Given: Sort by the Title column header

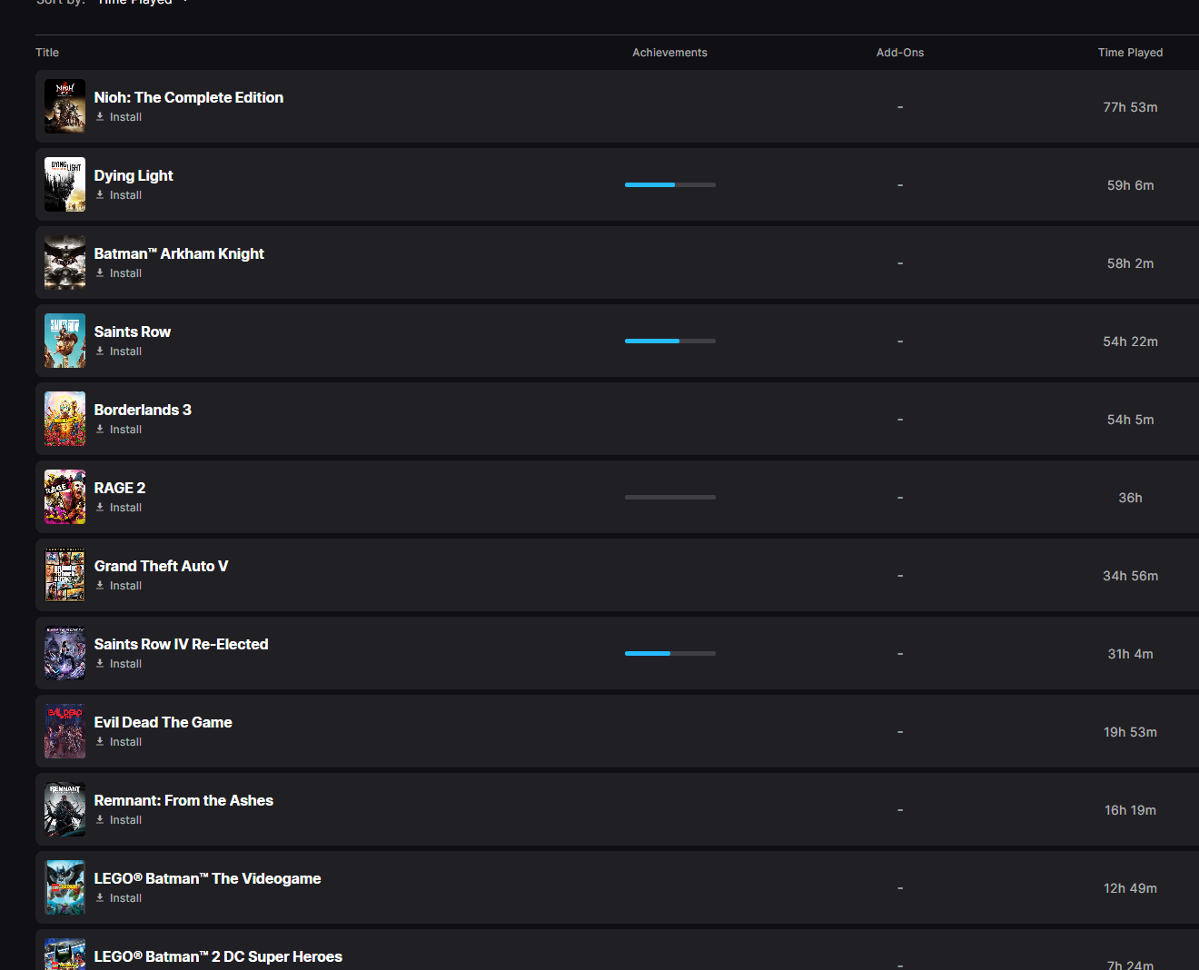Looking at the screenshot, I should click(x=47, y=53).
